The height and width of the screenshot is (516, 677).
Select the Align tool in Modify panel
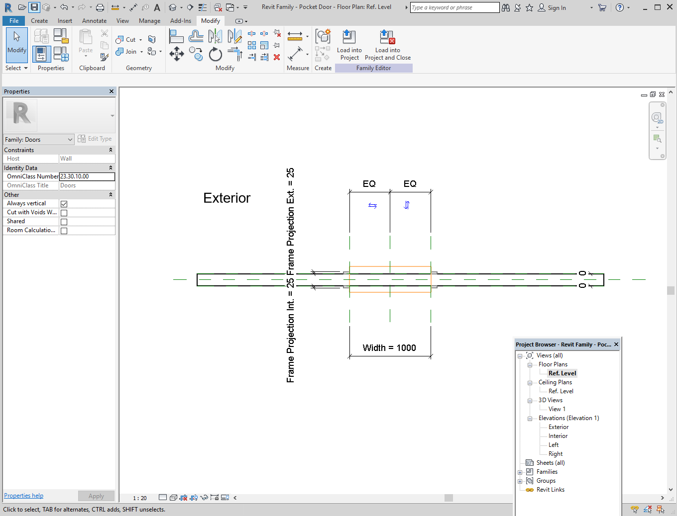[x=176, y=36]
